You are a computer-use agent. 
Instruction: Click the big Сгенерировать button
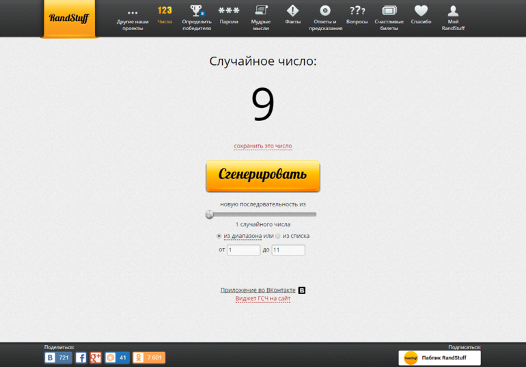263,176
